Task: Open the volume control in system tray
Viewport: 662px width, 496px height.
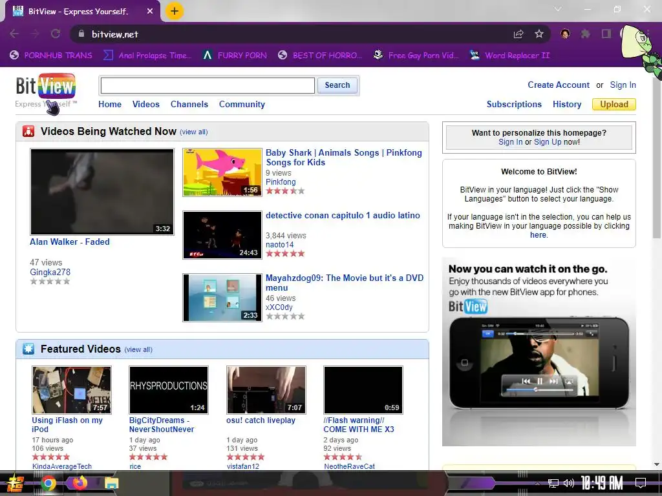Action: [x=569, y=483]
